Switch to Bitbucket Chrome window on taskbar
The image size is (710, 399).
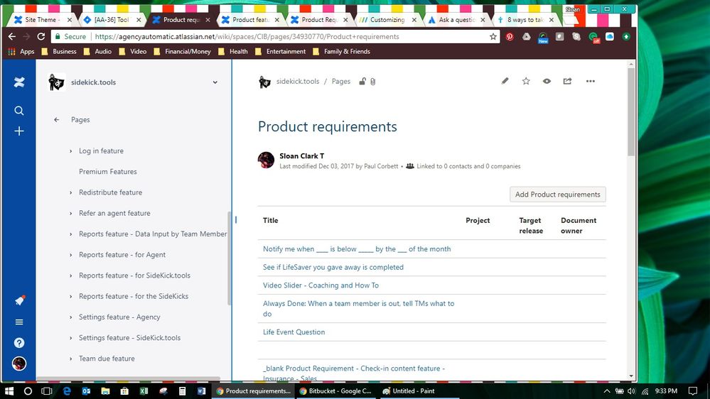click(335, 391)
